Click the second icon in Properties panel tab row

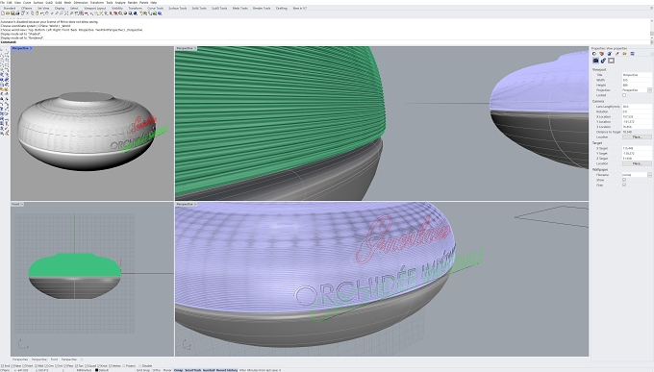point(602,54)
